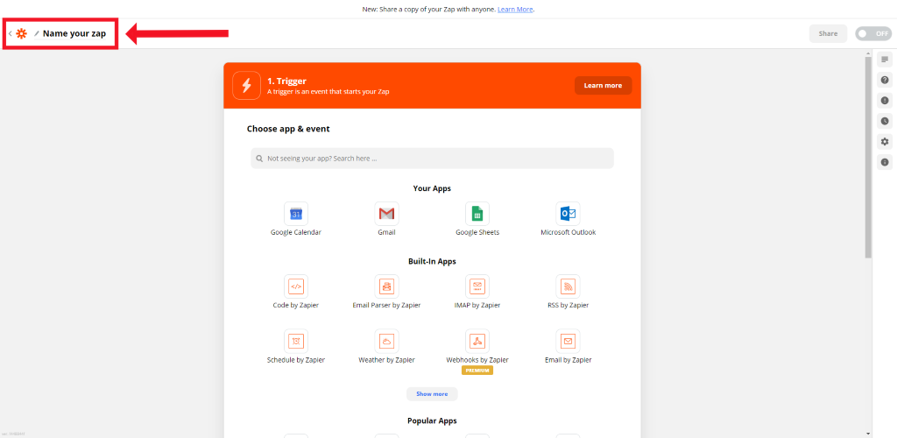Choose Code by Zapier icon
Viewport: 897px width, 438px height.
[296, 286]
